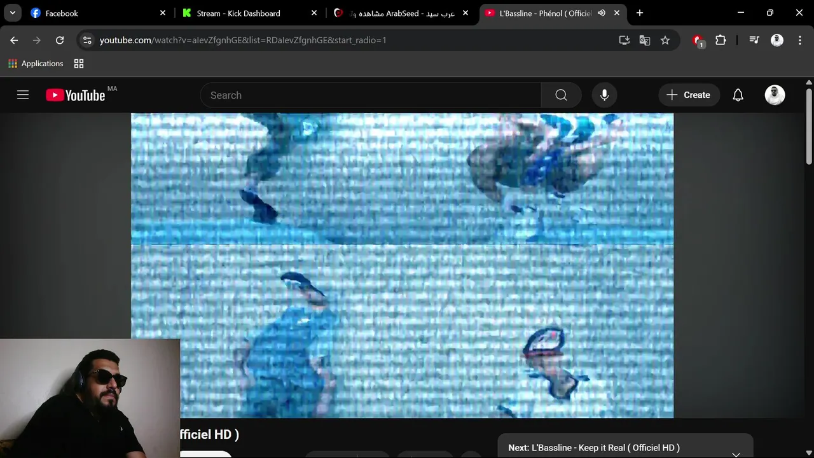This screenshot has width=814, height=458.
Task: Go back to the previous page
Action: tap(14, 40)
